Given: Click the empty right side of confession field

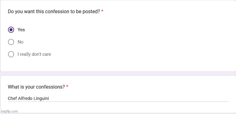Looking at the screenshot, I should coord(139,98).
